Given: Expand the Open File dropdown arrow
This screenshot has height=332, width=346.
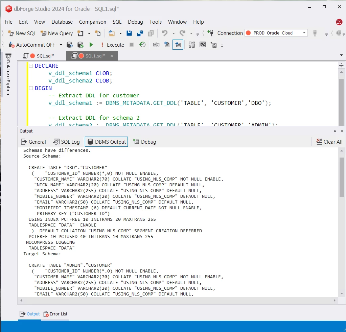Looking at the screenshot, I should (120, 33).
